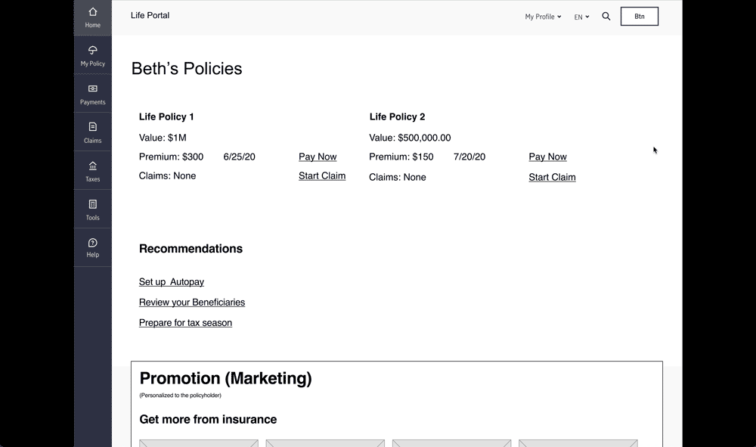Screen dimensions: 756x447
Task: Go to Payments in sidebar
Action: [x=92, y=94]
